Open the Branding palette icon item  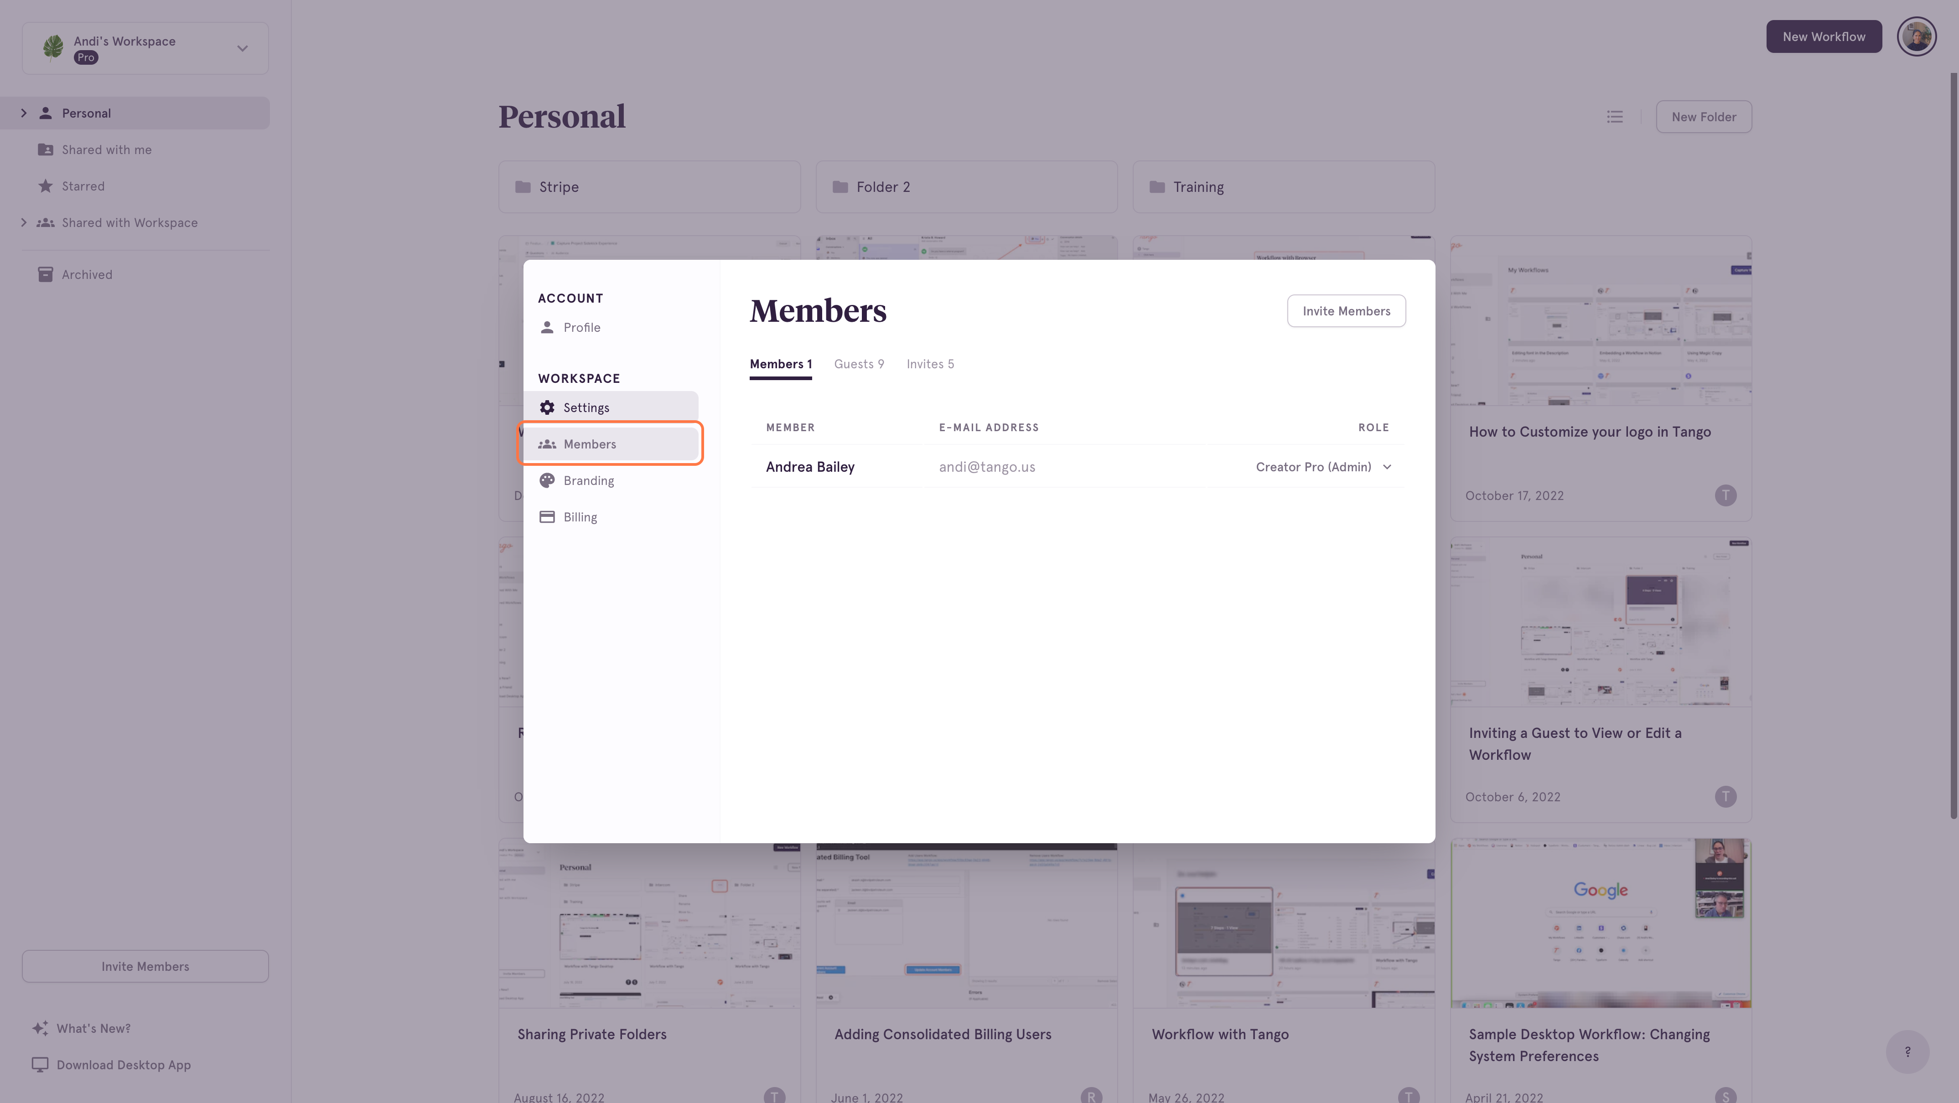(x=547, y=480)
